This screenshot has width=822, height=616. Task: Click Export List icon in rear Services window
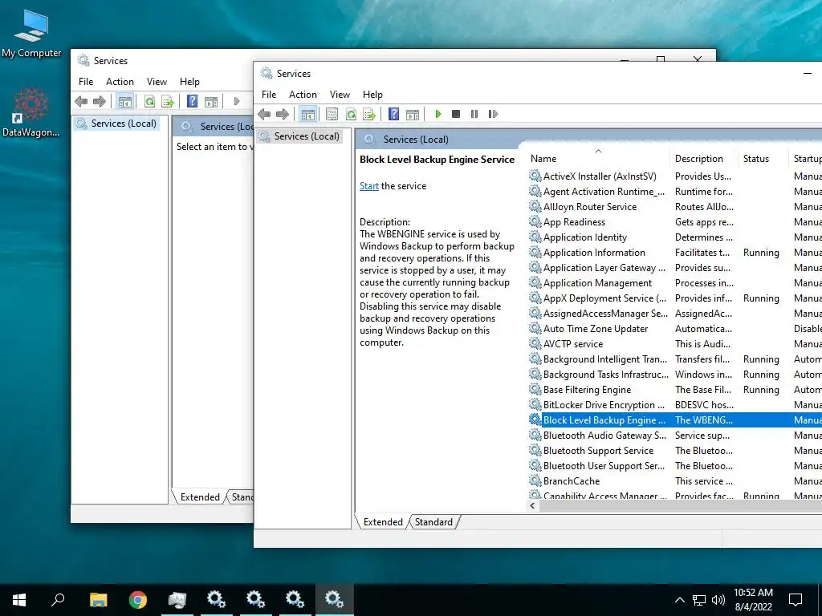[168, 101]
